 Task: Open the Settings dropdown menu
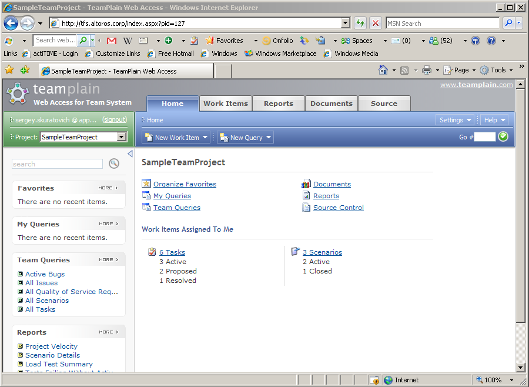(x=455, y=120)
